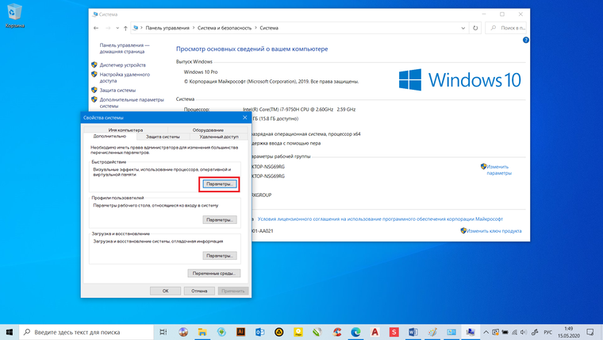The height and width of the screenshot is (340, 603).
Task: Open Action Center notifications
Action: pos(590,332)
